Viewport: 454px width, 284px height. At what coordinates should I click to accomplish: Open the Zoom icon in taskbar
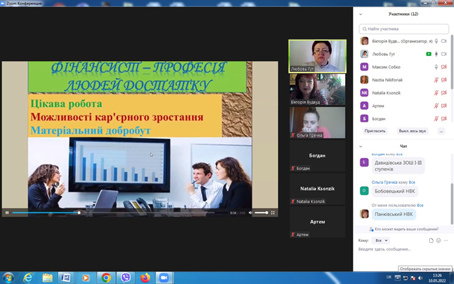tap(164, 278)
